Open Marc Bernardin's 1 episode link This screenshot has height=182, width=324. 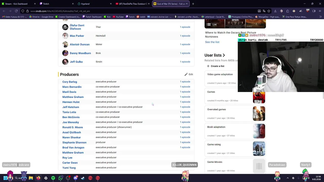tap(185, 87)
